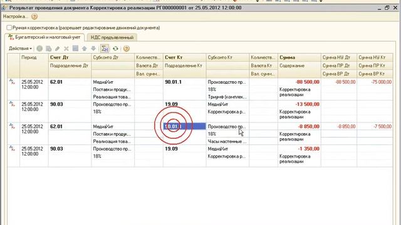Click the Сумма ВР Кт header
The width and height of the screenshot is (401, 225).
[x=375, y=74]
